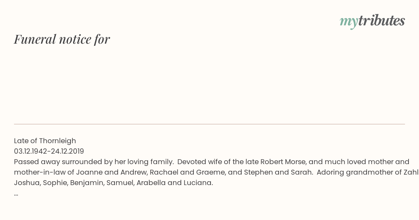Click the mytributes logo
The image size is (419, 220).
[372, 21]
